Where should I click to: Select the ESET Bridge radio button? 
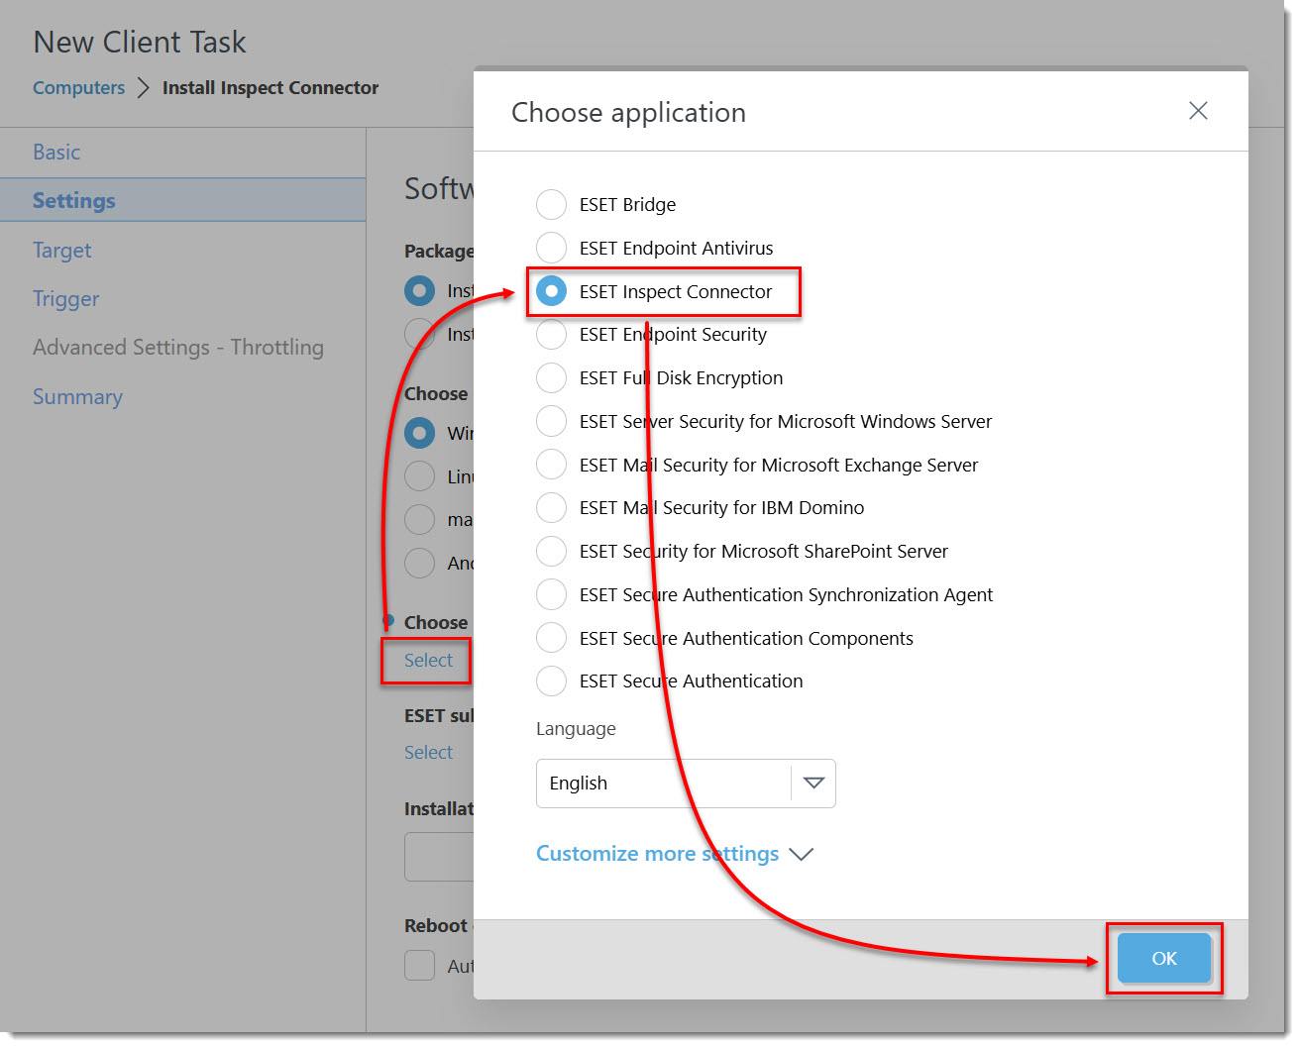point(551,205)
